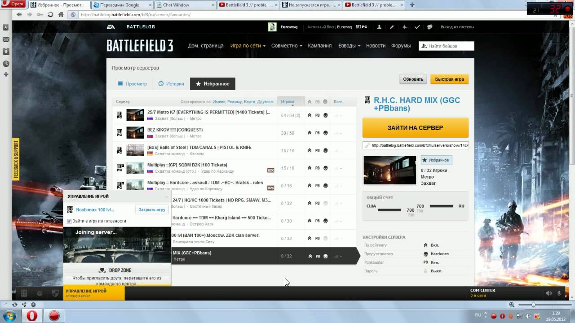This screenshot has width=575, height=323.
Task: Sort by ranked column arrow icon header
Action: (x=310, y=102)
